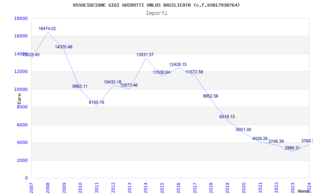Viewport: 313px width, 195px height.
Task: Click the 10000 y-axis tick label
Action: point(21,90)
